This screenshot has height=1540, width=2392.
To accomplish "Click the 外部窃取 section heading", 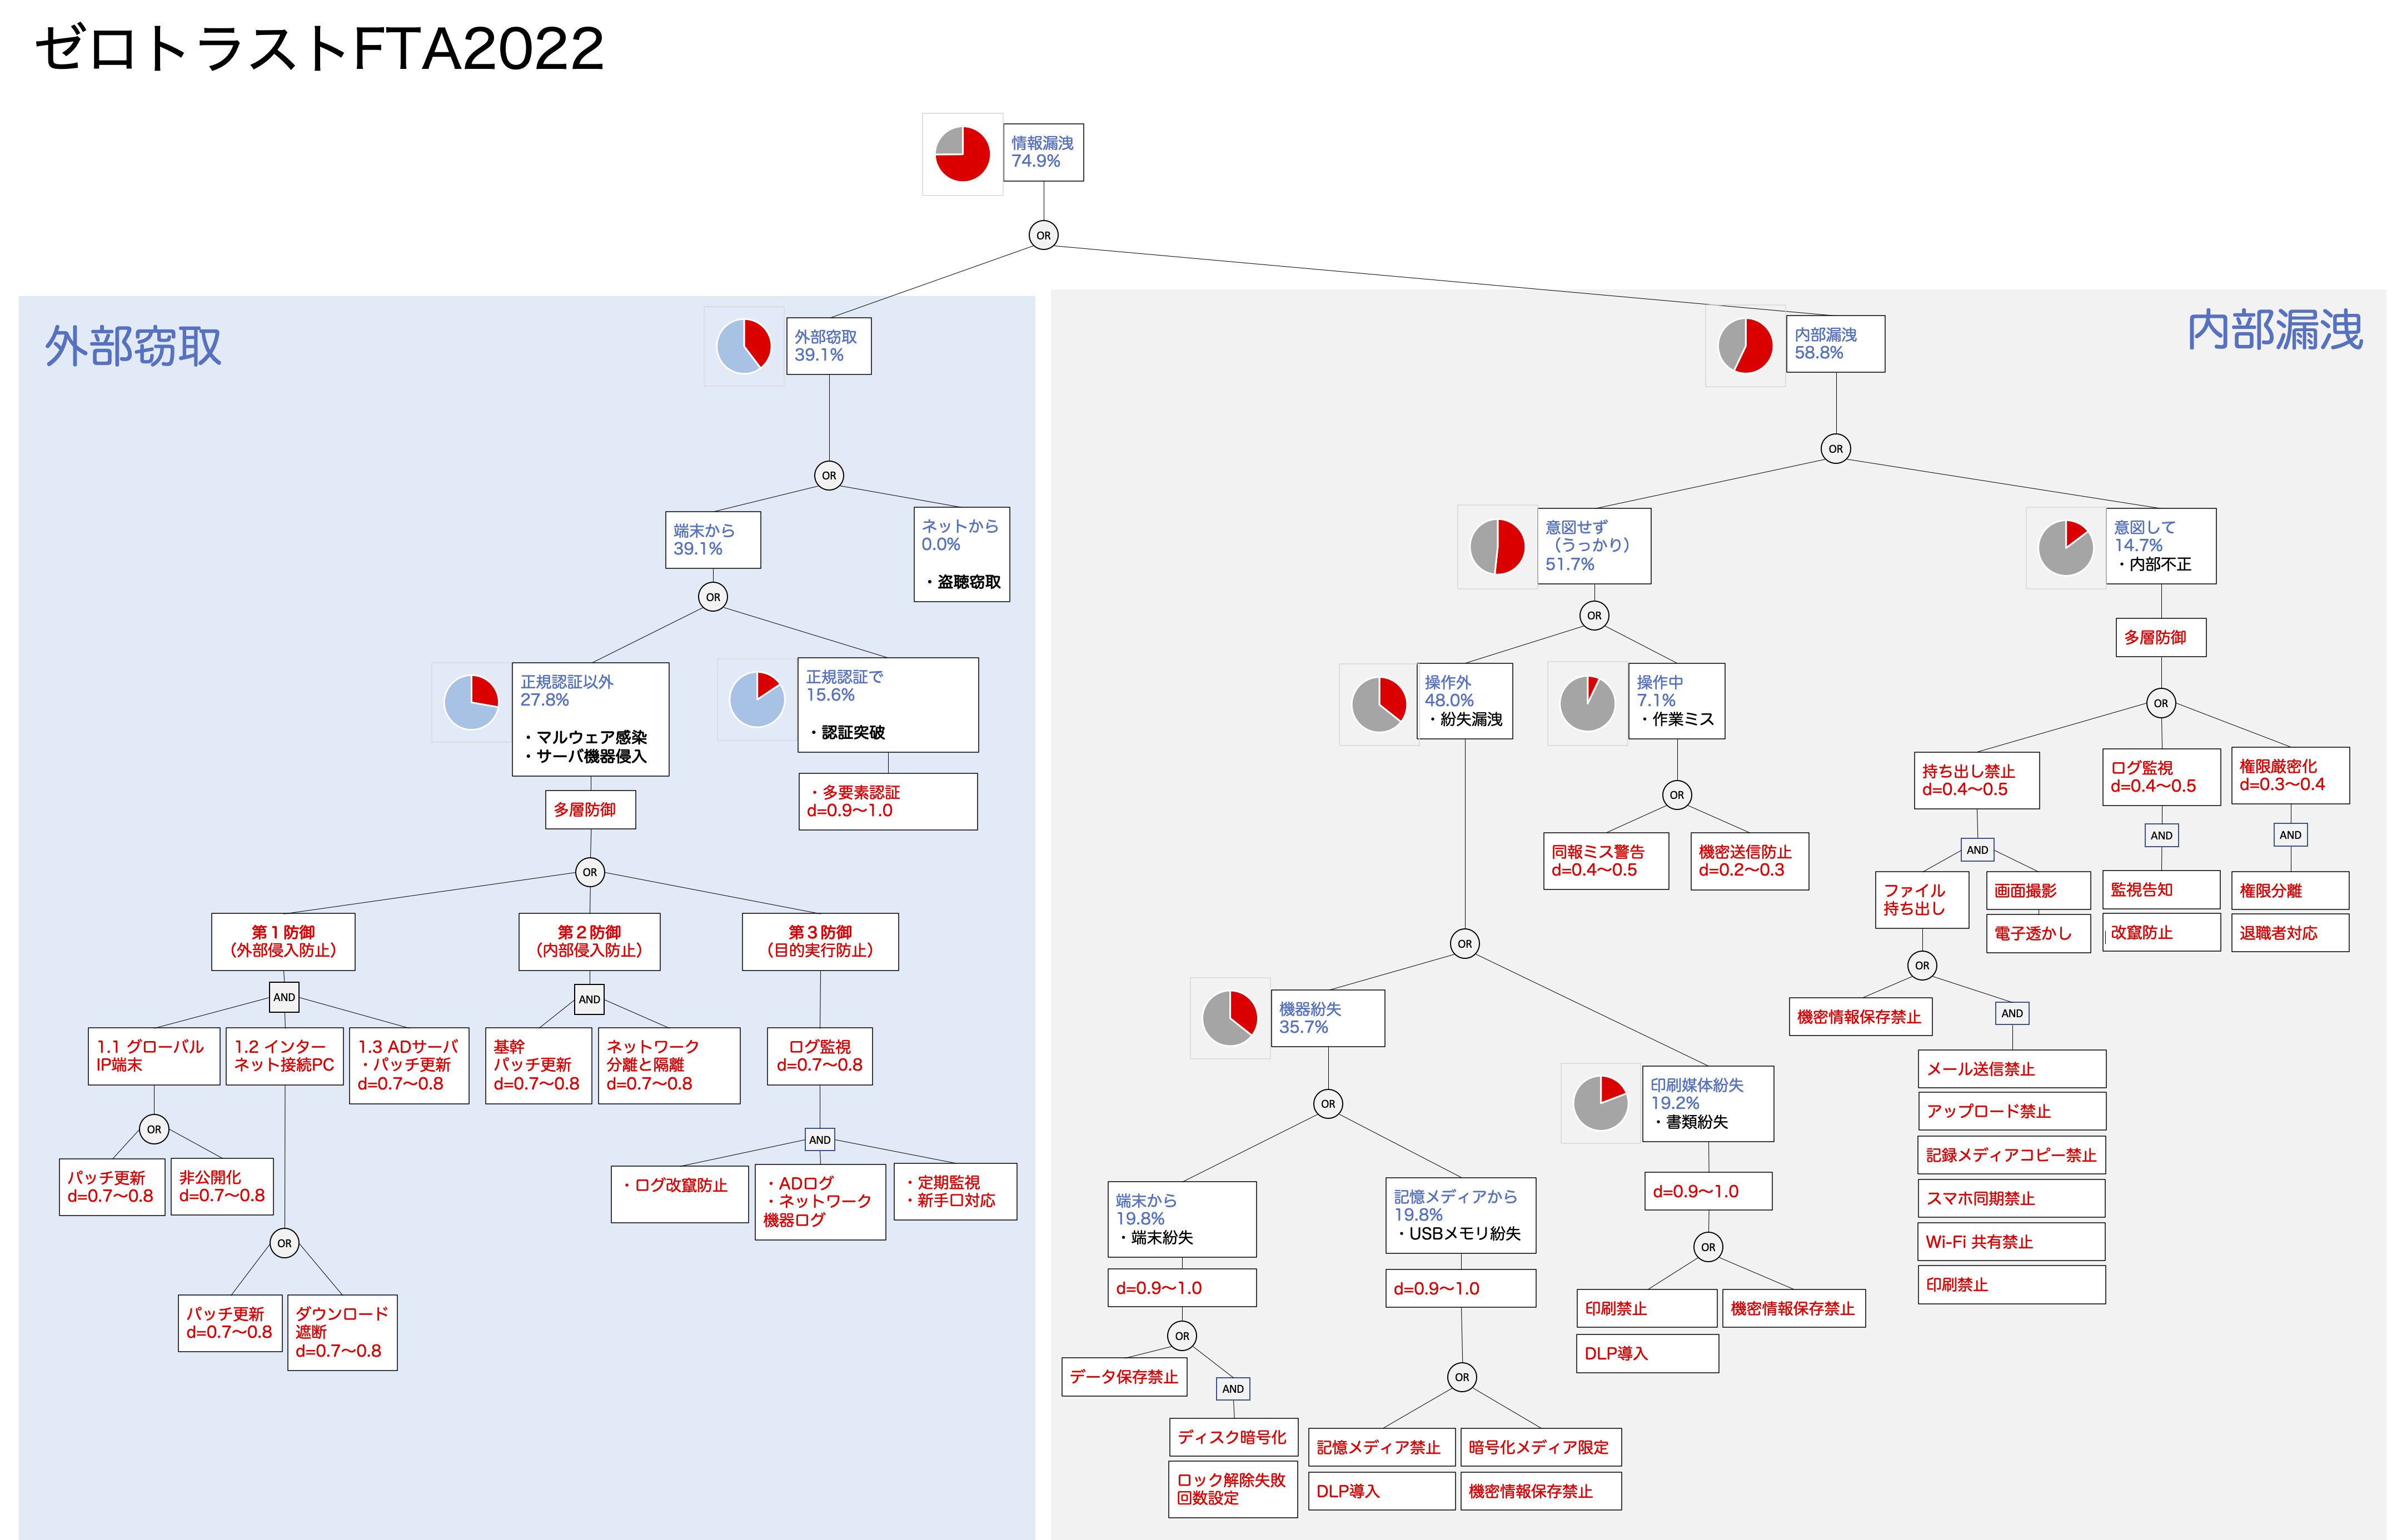I will [133, 346].
